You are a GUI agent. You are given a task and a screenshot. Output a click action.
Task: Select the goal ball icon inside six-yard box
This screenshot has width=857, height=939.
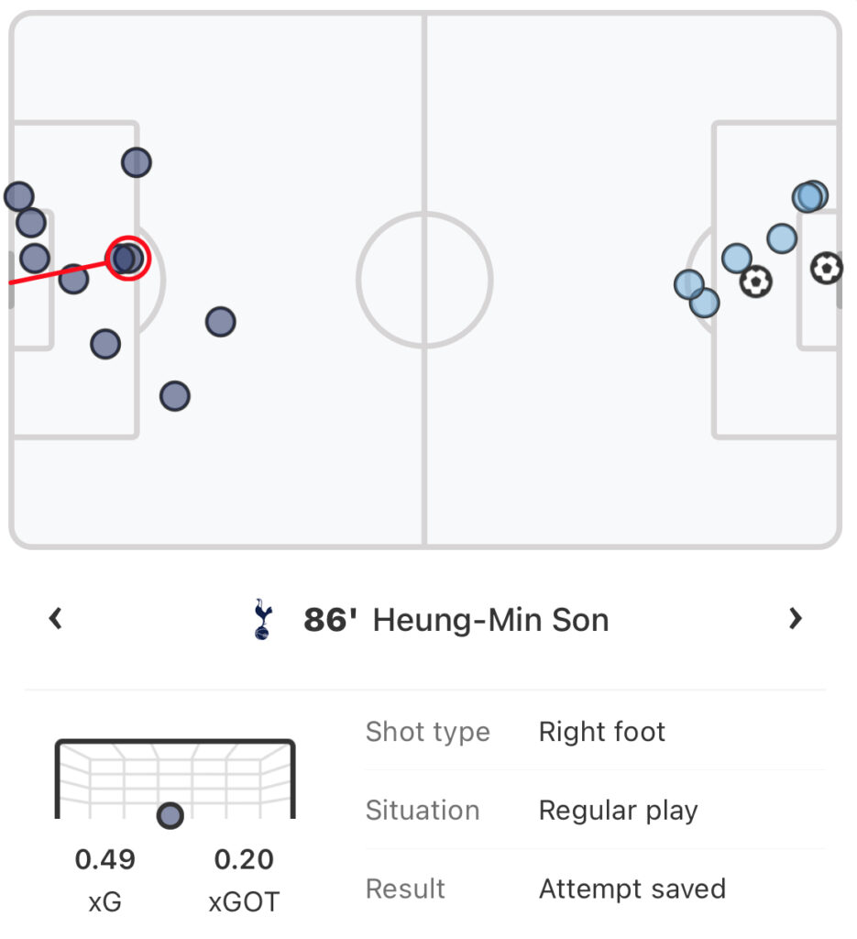click(x=827, y=269)
